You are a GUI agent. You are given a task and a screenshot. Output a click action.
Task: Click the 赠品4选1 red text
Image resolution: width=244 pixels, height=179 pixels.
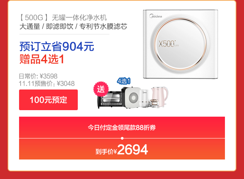(42, 59)
